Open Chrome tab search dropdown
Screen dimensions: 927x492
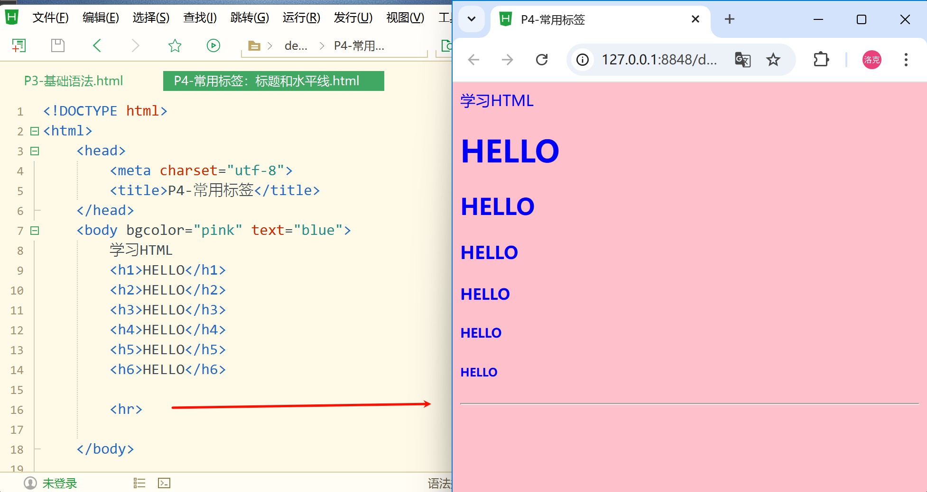[x=472, y=19]
